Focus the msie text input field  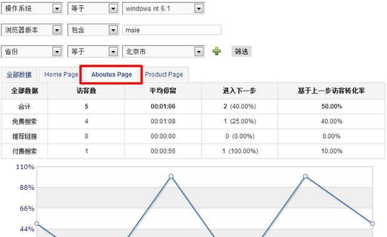172,30
